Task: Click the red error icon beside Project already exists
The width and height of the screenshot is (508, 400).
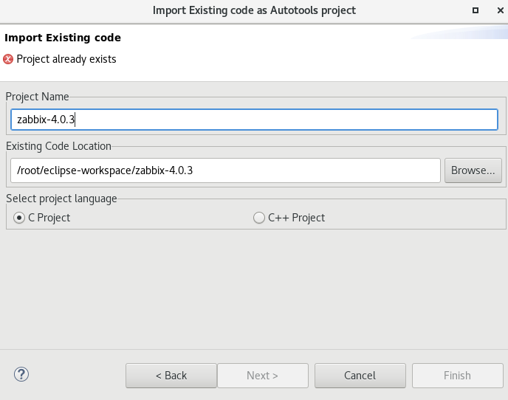Action: 8,59
